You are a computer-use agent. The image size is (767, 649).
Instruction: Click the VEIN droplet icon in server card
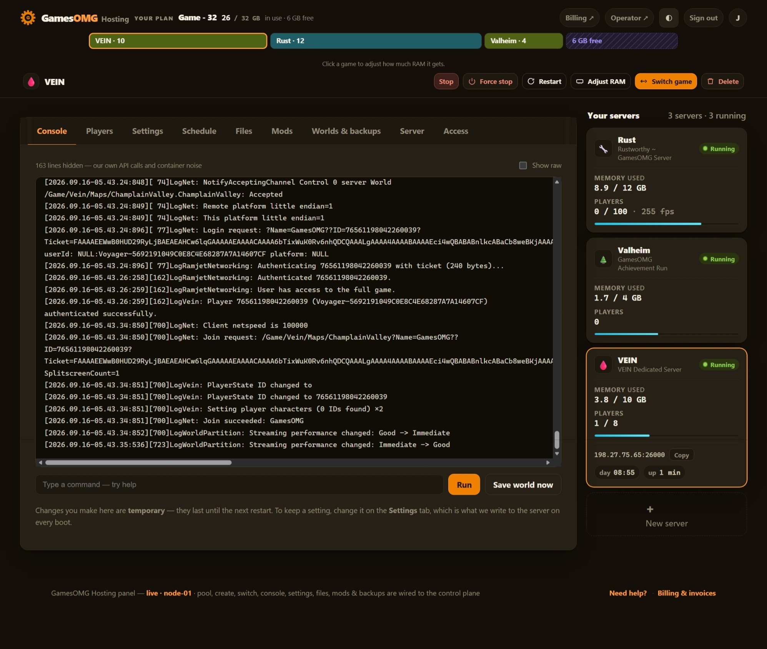[x=603, y=364]
